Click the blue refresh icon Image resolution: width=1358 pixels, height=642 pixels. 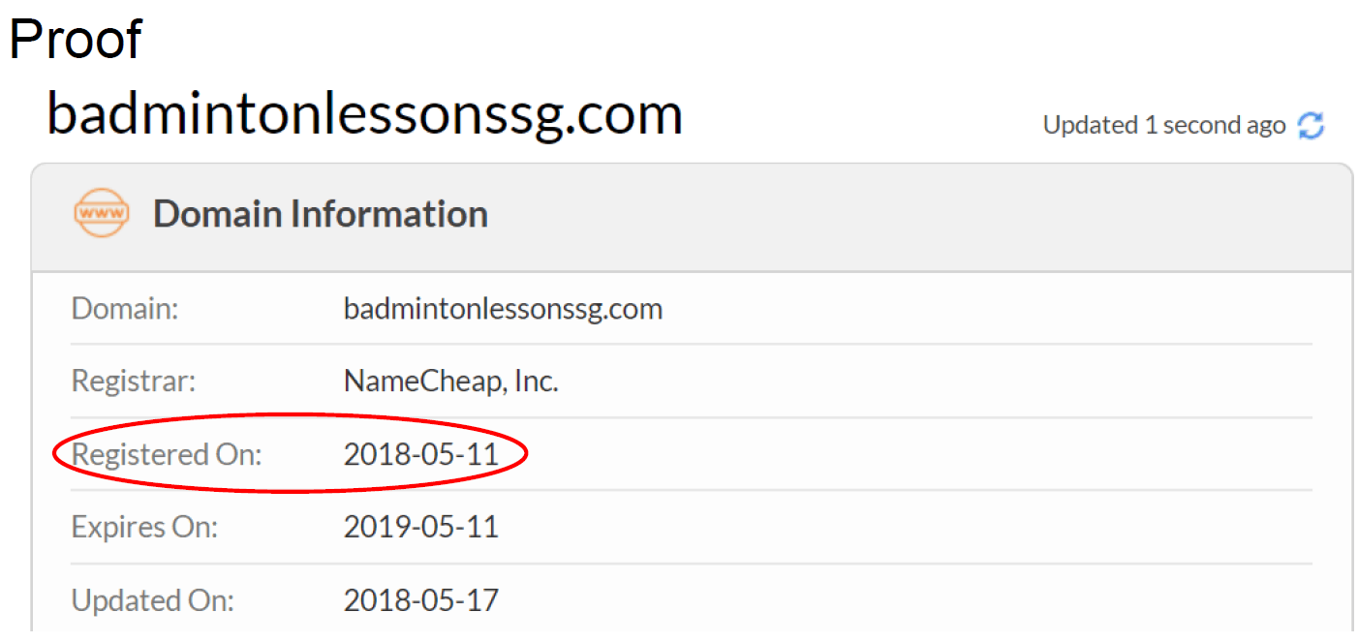pyautogui.click(x=1311, y=126)
